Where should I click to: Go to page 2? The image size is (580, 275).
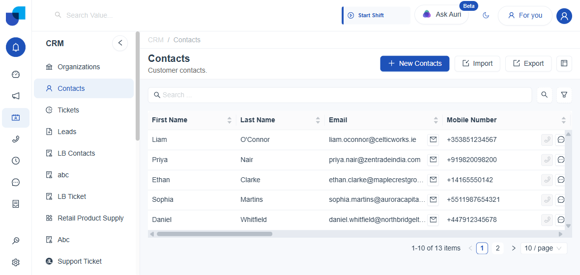point(497,248)
